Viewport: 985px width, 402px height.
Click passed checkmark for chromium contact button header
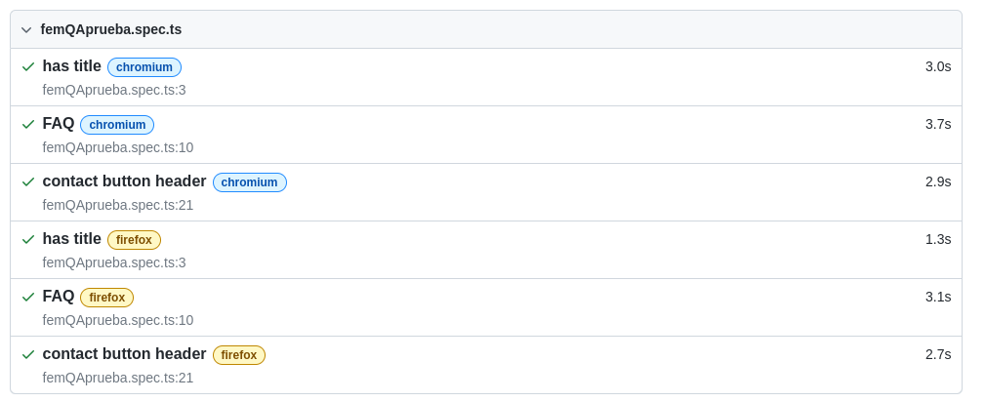pyautogui.click(x=28, y=181)
